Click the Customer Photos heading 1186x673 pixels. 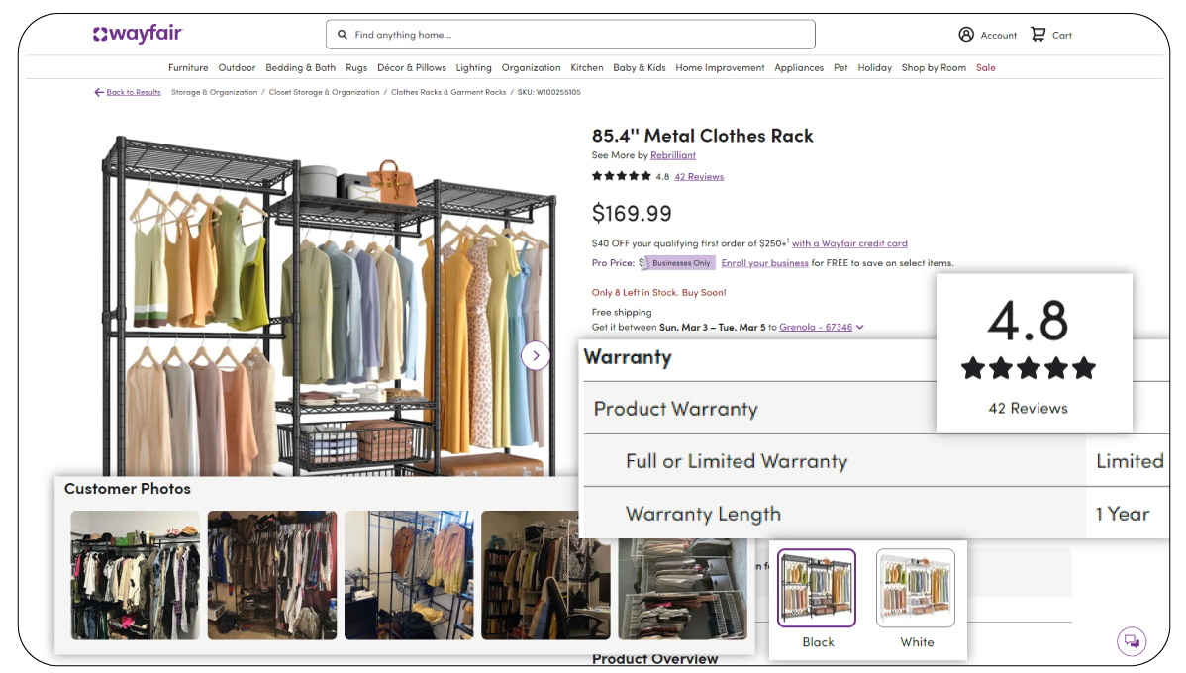(x=127, y=489)
